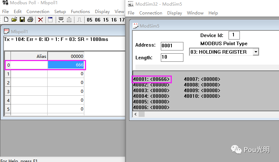This screenshot has height=162, width=279.
Task: Click the Length input field
Action: click(x=172, y=58)
